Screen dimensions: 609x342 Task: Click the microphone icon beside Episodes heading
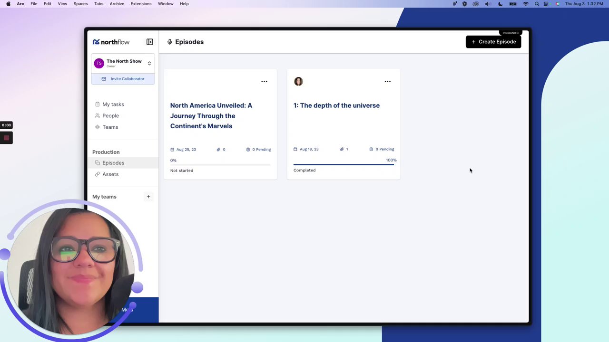click(x=169, y=42)
